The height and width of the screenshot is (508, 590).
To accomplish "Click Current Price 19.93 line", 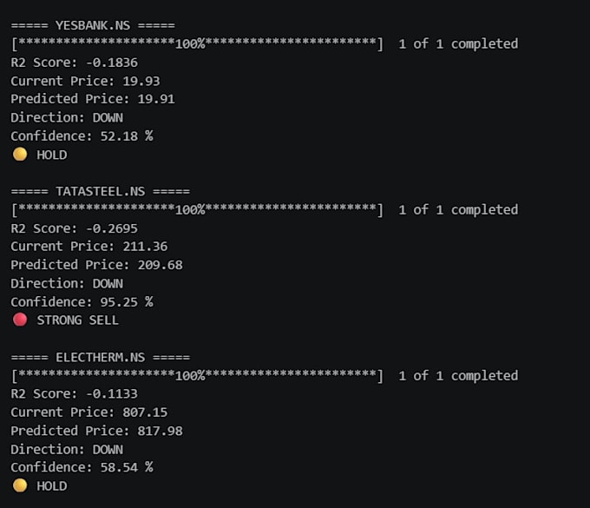I will coord(85,81).
